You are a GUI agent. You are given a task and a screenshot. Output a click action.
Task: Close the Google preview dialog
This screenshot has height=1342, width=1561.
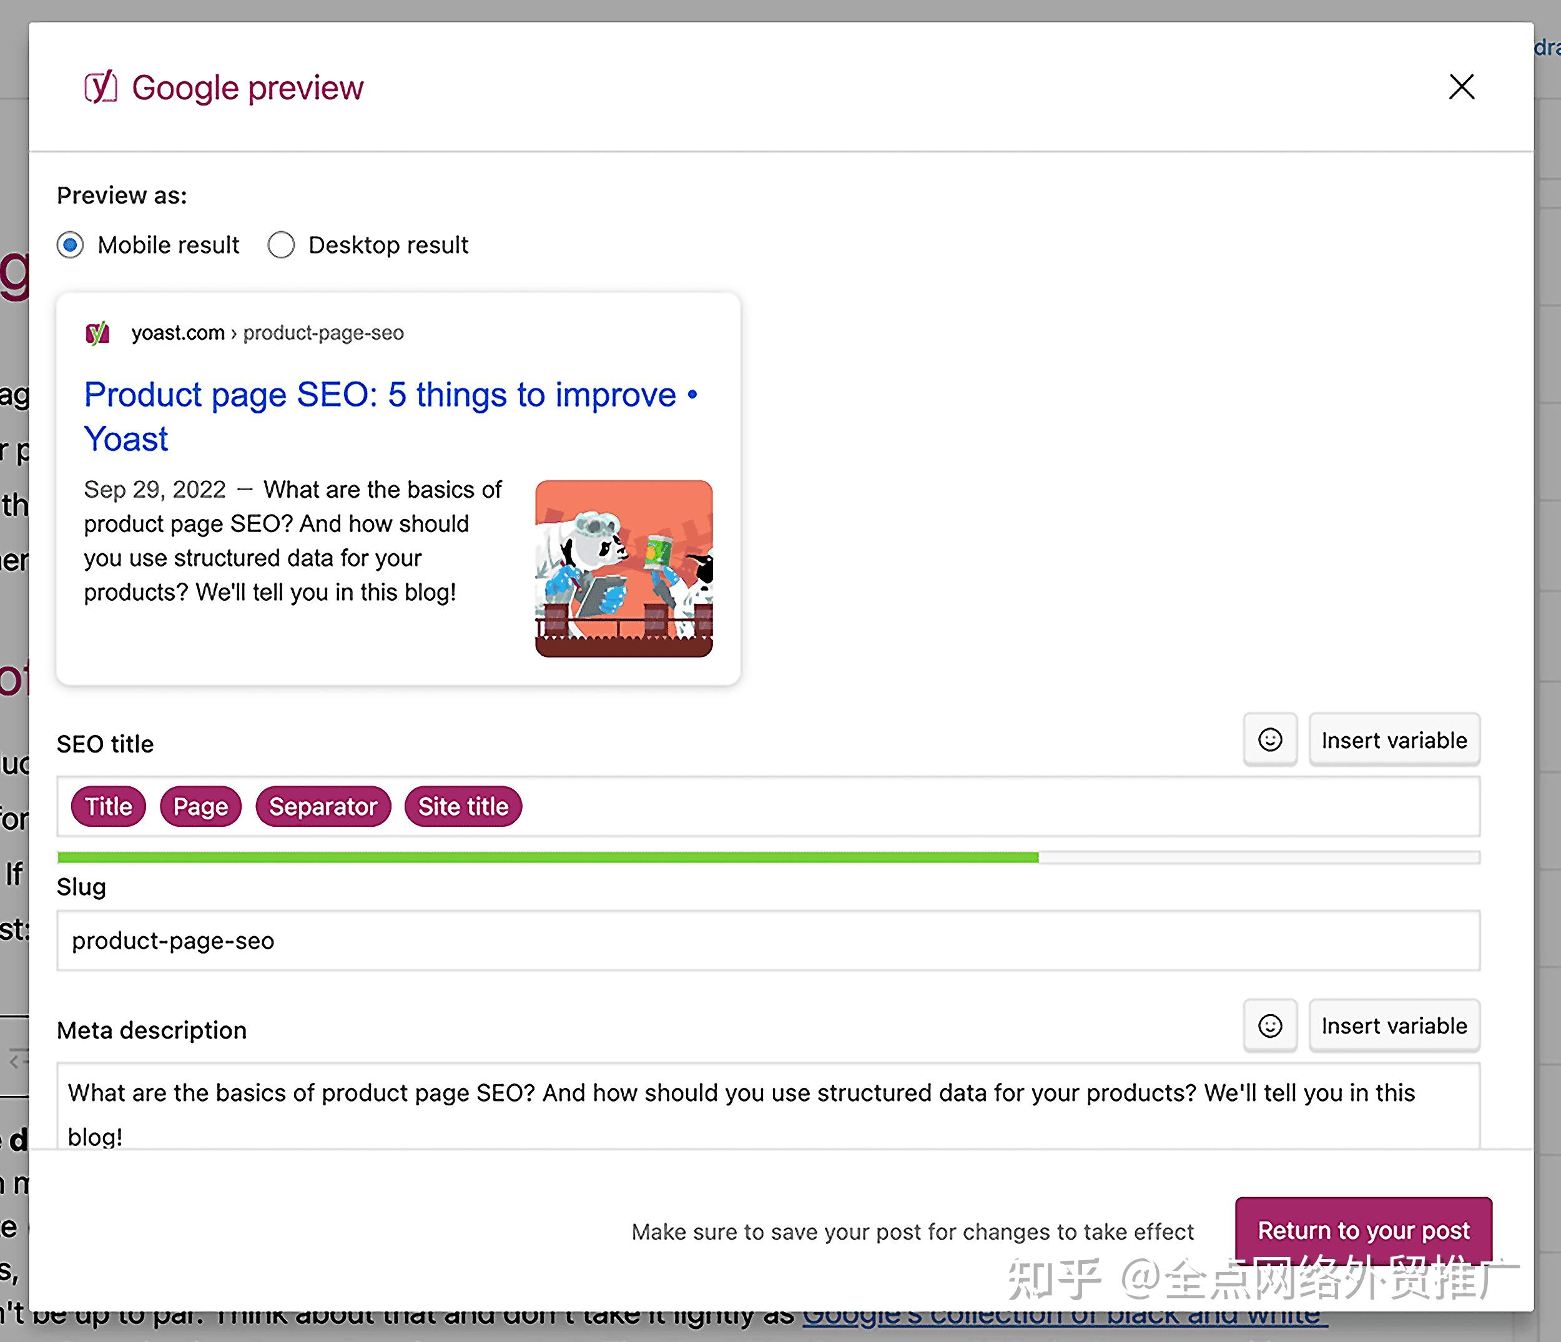click(1462, 87)
